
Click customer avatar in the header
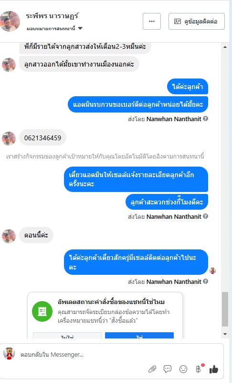pyautogui.click(x=10, y=21)
